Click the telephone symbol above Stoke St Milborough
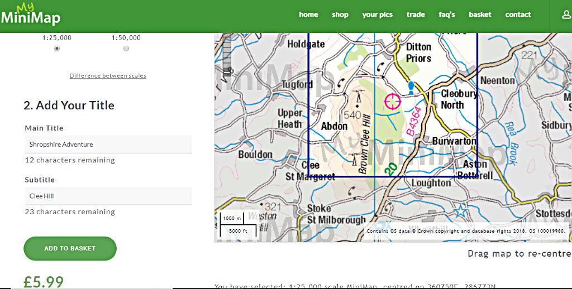572x289 pixels. [x=352, y=191]
